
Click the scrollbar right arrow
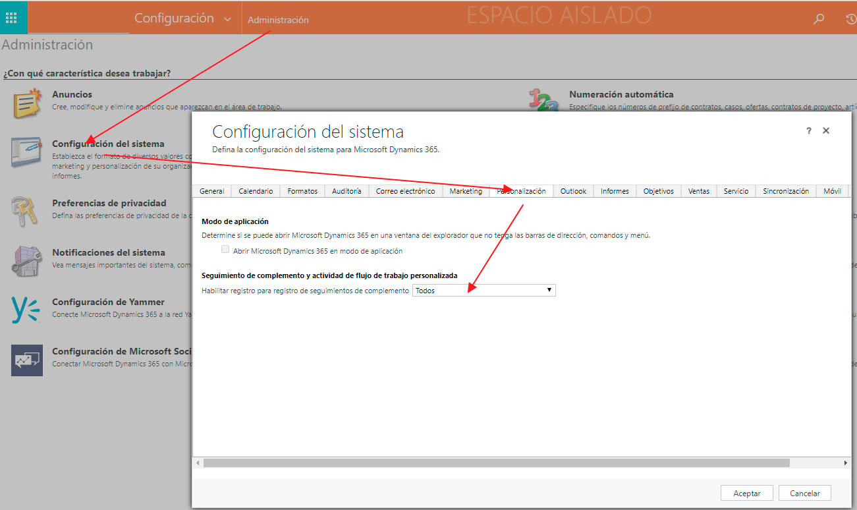click(x=846, y=463)
